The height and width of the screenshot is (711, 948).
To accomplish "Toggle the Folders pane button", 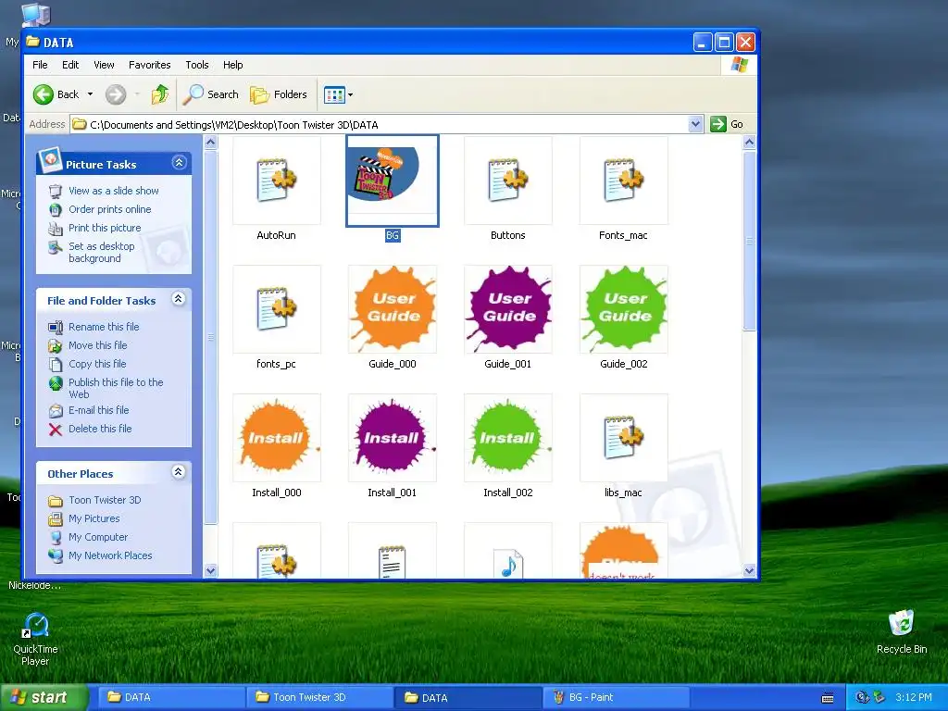I will [x=279, y=94].
